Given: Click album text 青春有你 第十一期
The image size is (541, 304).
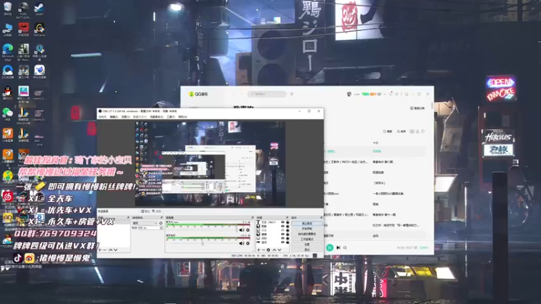Looking at the screenshot, I should click(384, 214).
